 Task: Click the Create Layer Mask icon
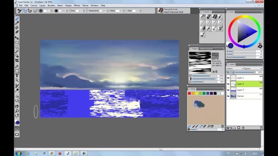coord(238,128)
